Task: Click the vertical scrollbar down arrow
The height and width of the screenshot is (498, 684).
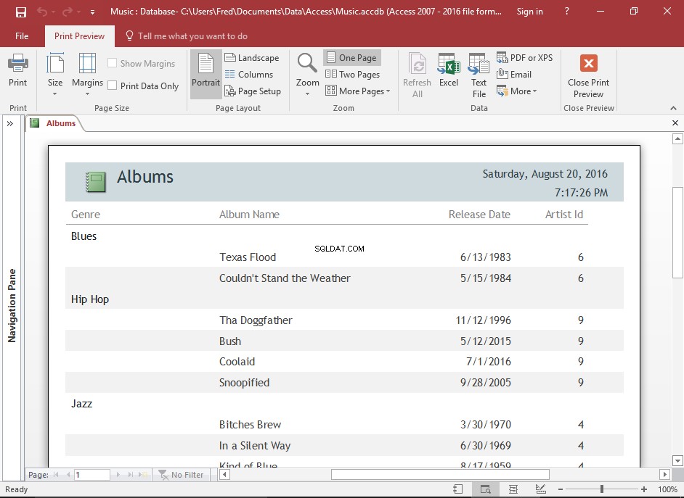Action: [677, 460]
